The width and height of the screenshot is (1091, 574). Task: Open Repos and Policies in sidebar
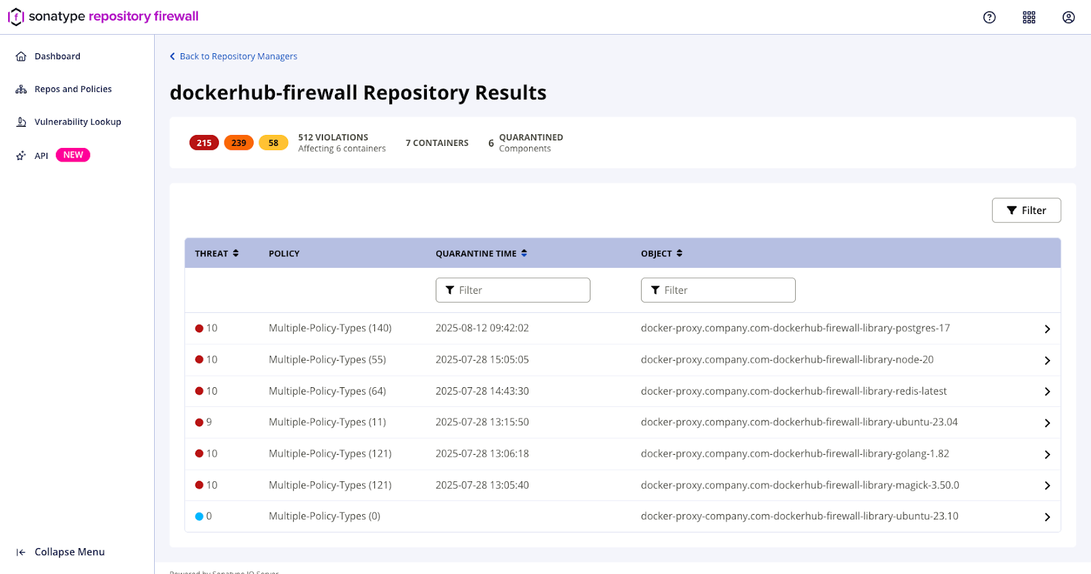pos(73,89)
